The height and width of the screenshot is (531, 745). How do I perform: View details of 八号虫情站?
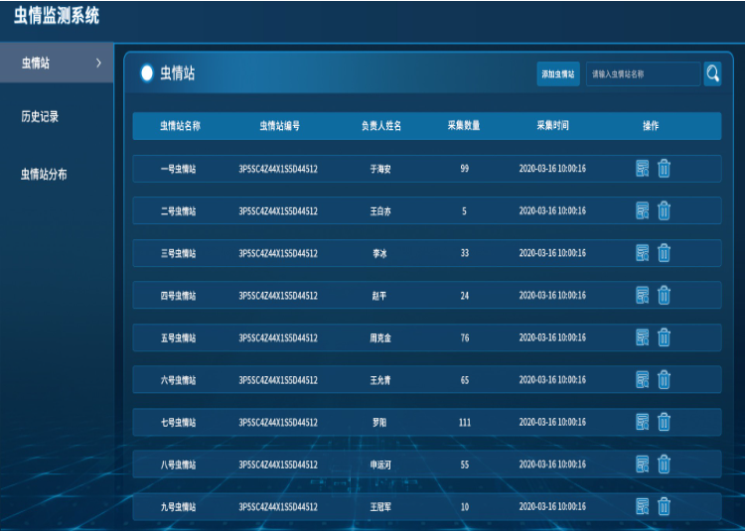coord(643,465)
